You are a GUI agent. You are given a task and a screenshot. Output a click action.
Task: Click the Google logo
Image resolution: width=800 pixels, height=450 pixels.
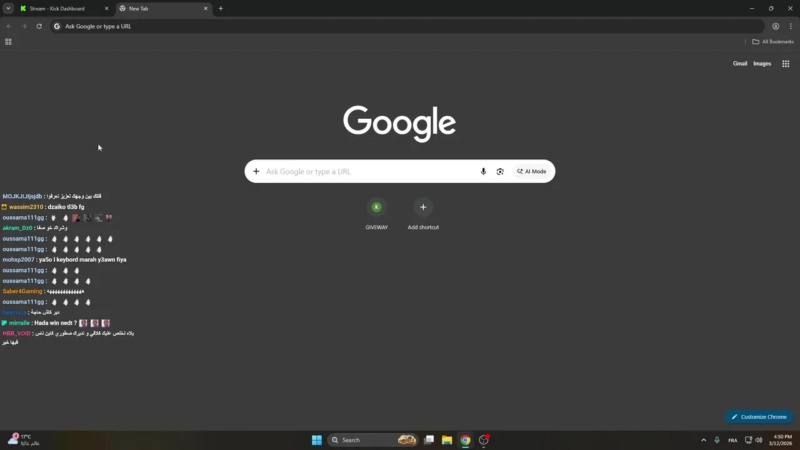(399, 123)
